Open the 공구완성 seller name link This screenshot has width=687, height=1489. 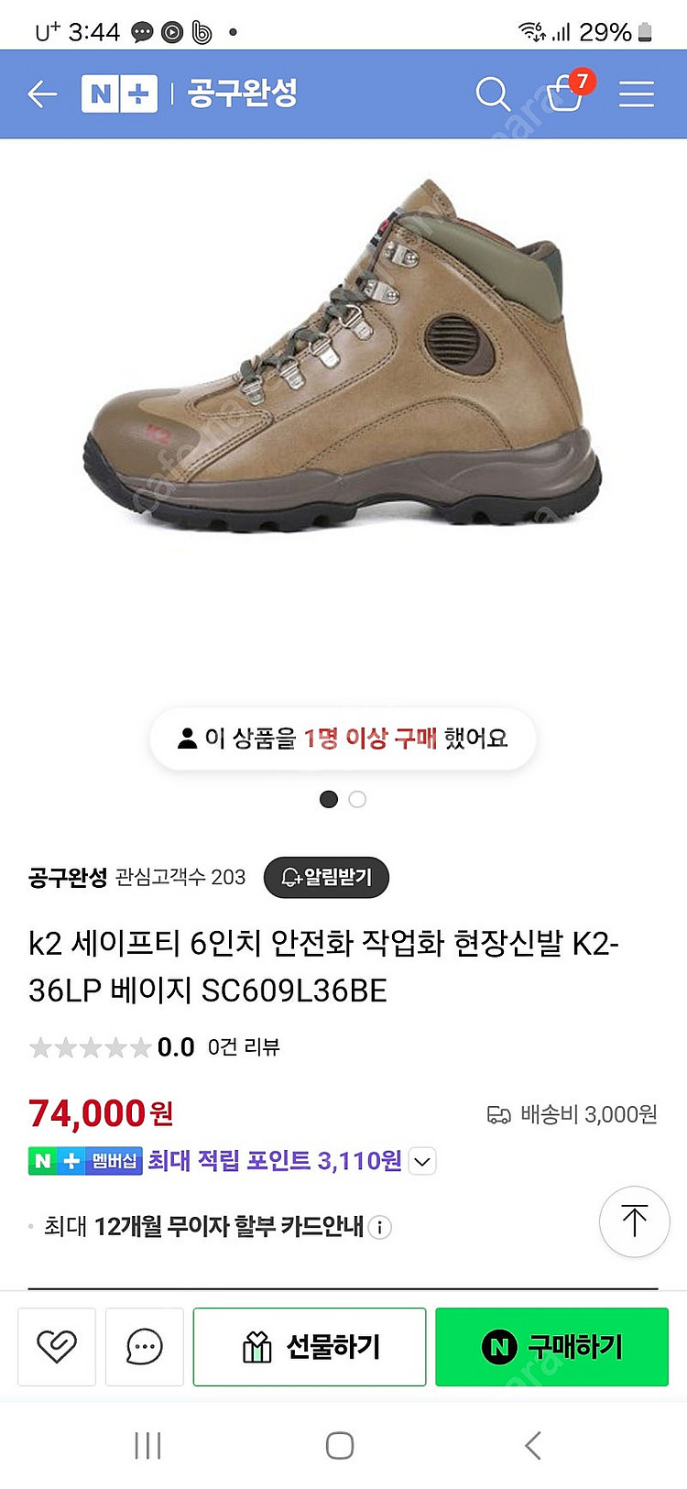tap(68, 877)
